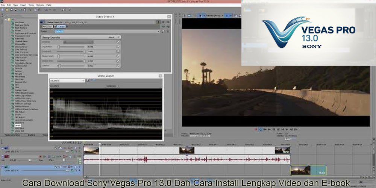Click the Cut toolbar icon
This screenshot has height=188, width=376.
click(30, 10)
